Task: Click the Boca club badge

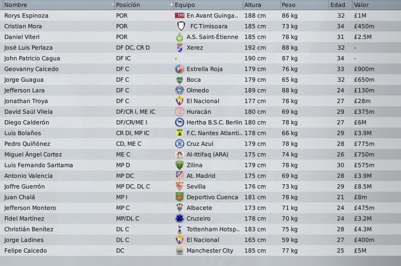Action: [x=180, y=80]
